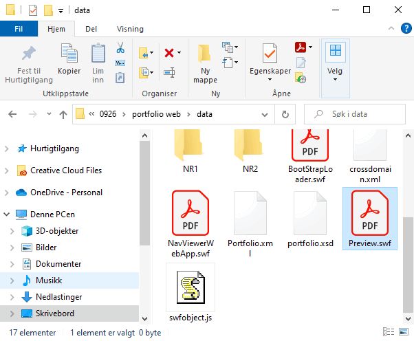Expand the Skrivebord node
This screenshot has width=414, height=341.
[12, 313]
